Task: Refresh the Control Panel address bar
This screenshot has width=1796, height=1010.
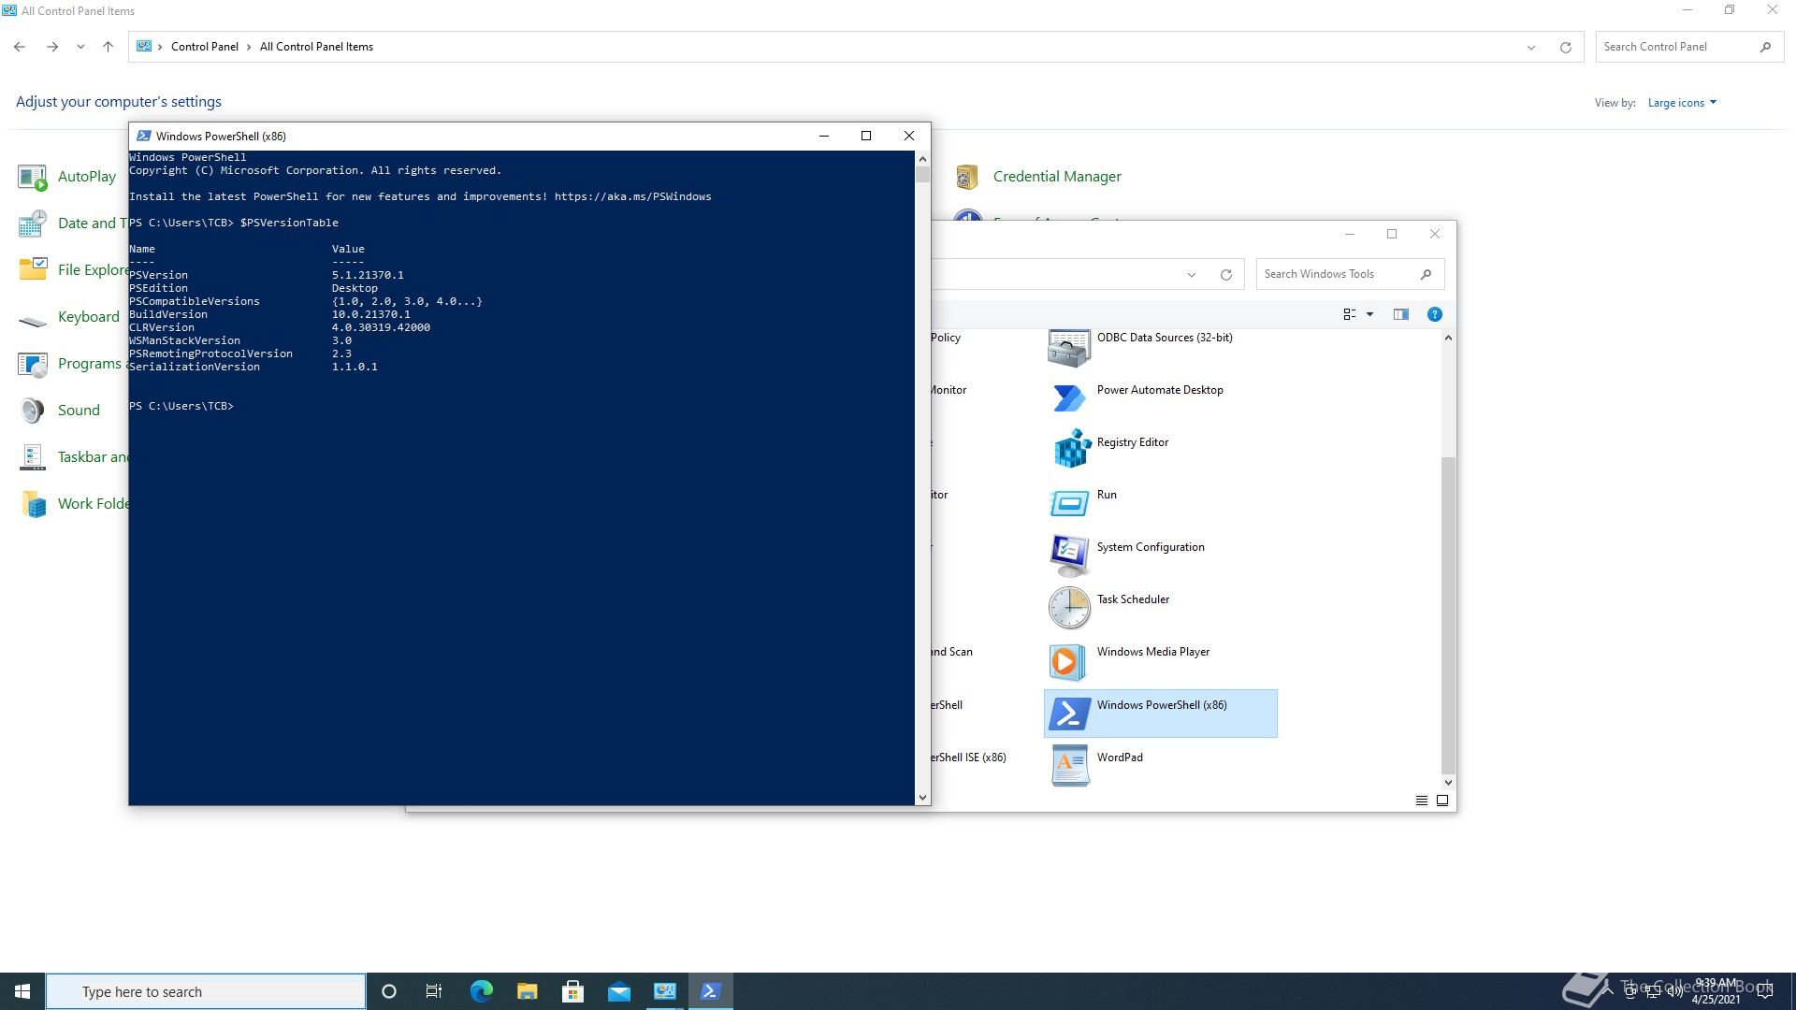Action: coord(1565,47)
